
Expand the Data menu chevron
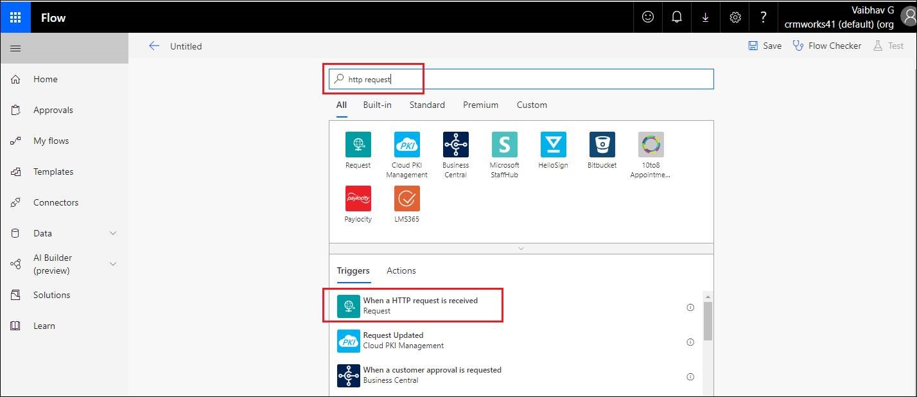(x=113, y=233)
